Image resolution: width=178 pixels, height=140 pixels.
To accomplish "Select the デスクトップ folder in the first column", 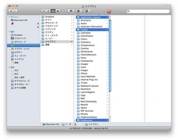I will pyautogui.click(x=57, y=26).
